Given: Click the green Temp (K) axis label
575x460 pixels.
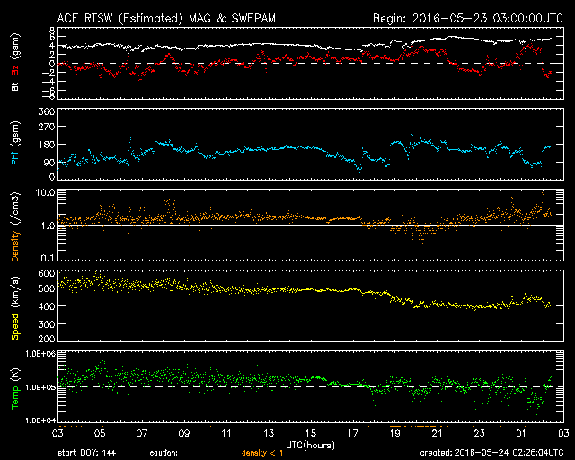Looking at the screenshot, I should pos(15,388).
